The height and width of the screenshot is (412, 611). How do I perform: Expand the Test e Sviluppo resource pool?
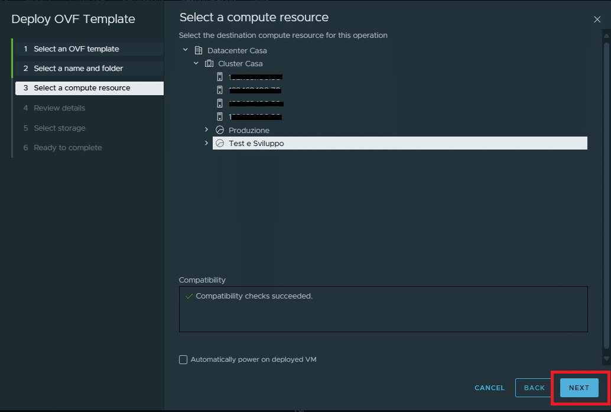click(206, 143)
